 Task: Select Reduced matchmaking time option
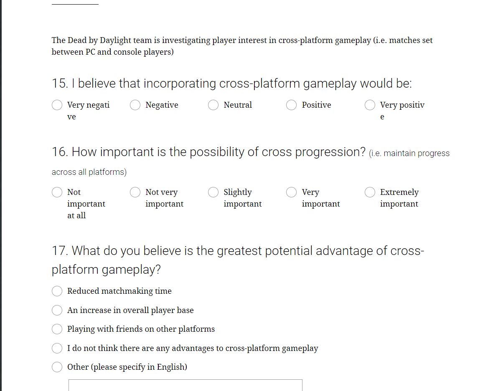(57, 291)
